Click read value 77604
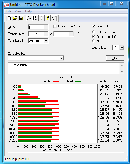Screen dimensions: 130x164 pos(118,87)
